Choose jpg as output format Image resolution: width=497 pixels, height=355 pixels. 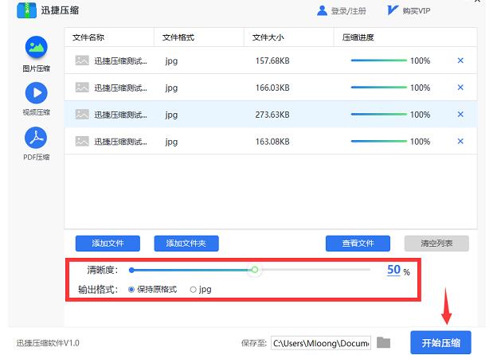194,290
